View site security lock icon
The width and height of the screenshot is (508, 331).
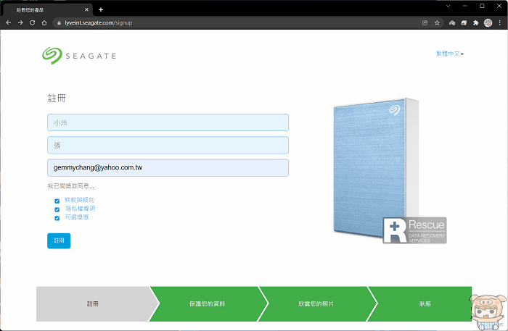pos(59,23)
